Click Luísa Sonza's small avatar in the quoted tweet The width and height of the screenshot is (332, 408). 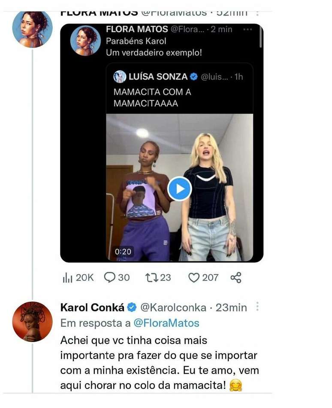[x=120, y=77]
